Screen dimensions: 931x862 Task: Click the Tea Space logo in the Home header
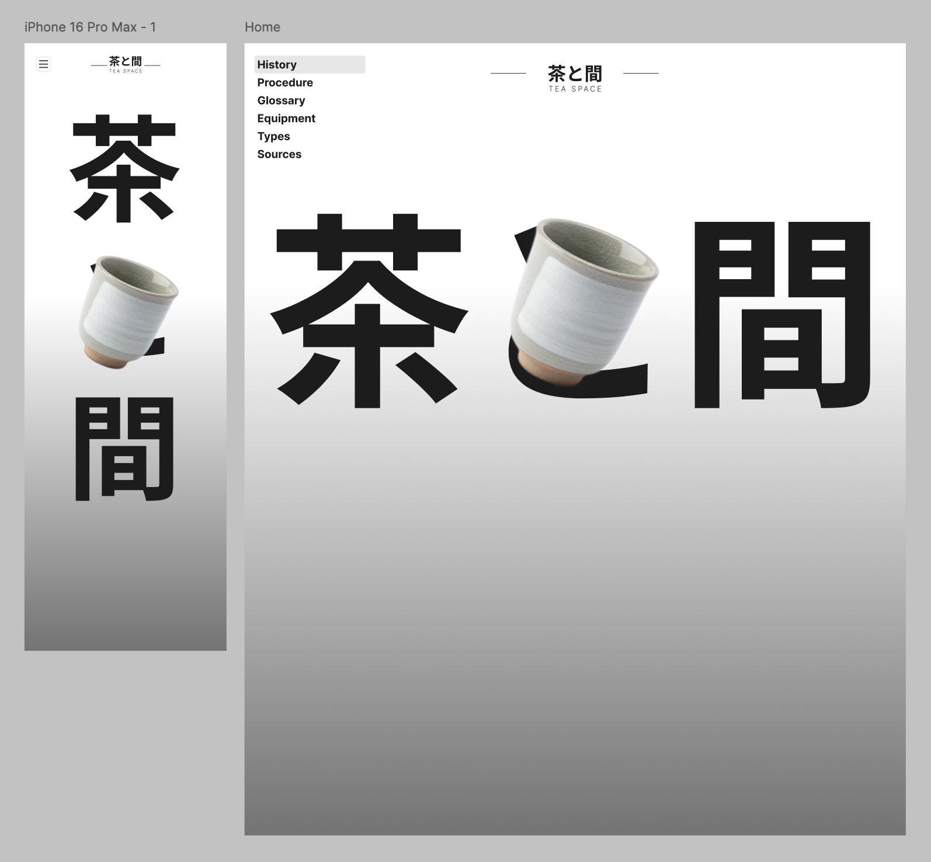(x=575, y=78)
